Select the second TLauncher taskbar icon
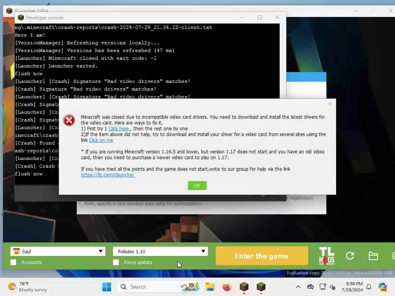This screenshot has width=395, height=296. click(x=261, y=287)
